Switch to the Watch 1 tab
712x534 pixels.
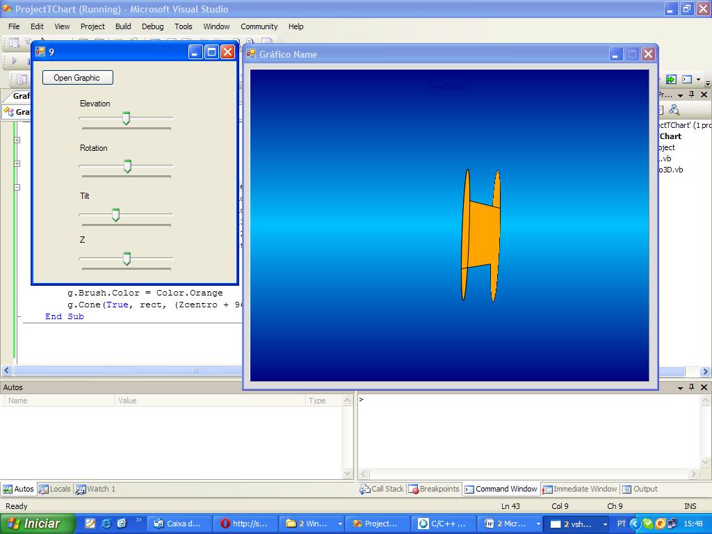tap(96, 489)
